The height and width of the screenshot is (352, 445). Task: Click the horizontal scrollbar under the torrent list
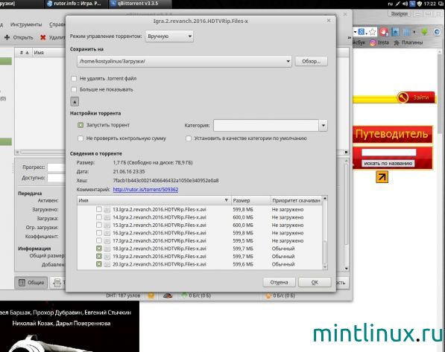(x=40, y=153)
